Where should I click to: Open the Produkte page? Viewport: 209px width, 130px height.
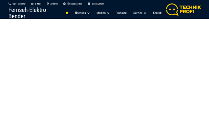click(121, 13)
